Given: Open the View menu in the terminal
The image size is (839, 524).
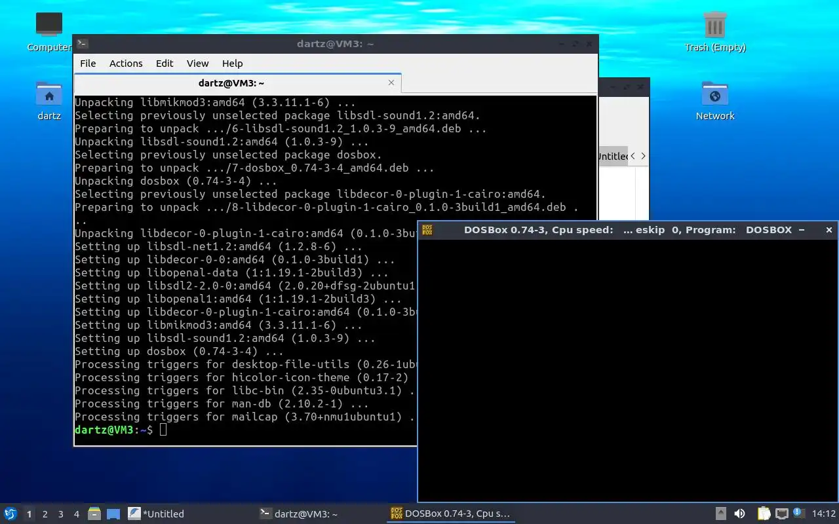Looking at the screenshot, I should click(x=197, y=64).
